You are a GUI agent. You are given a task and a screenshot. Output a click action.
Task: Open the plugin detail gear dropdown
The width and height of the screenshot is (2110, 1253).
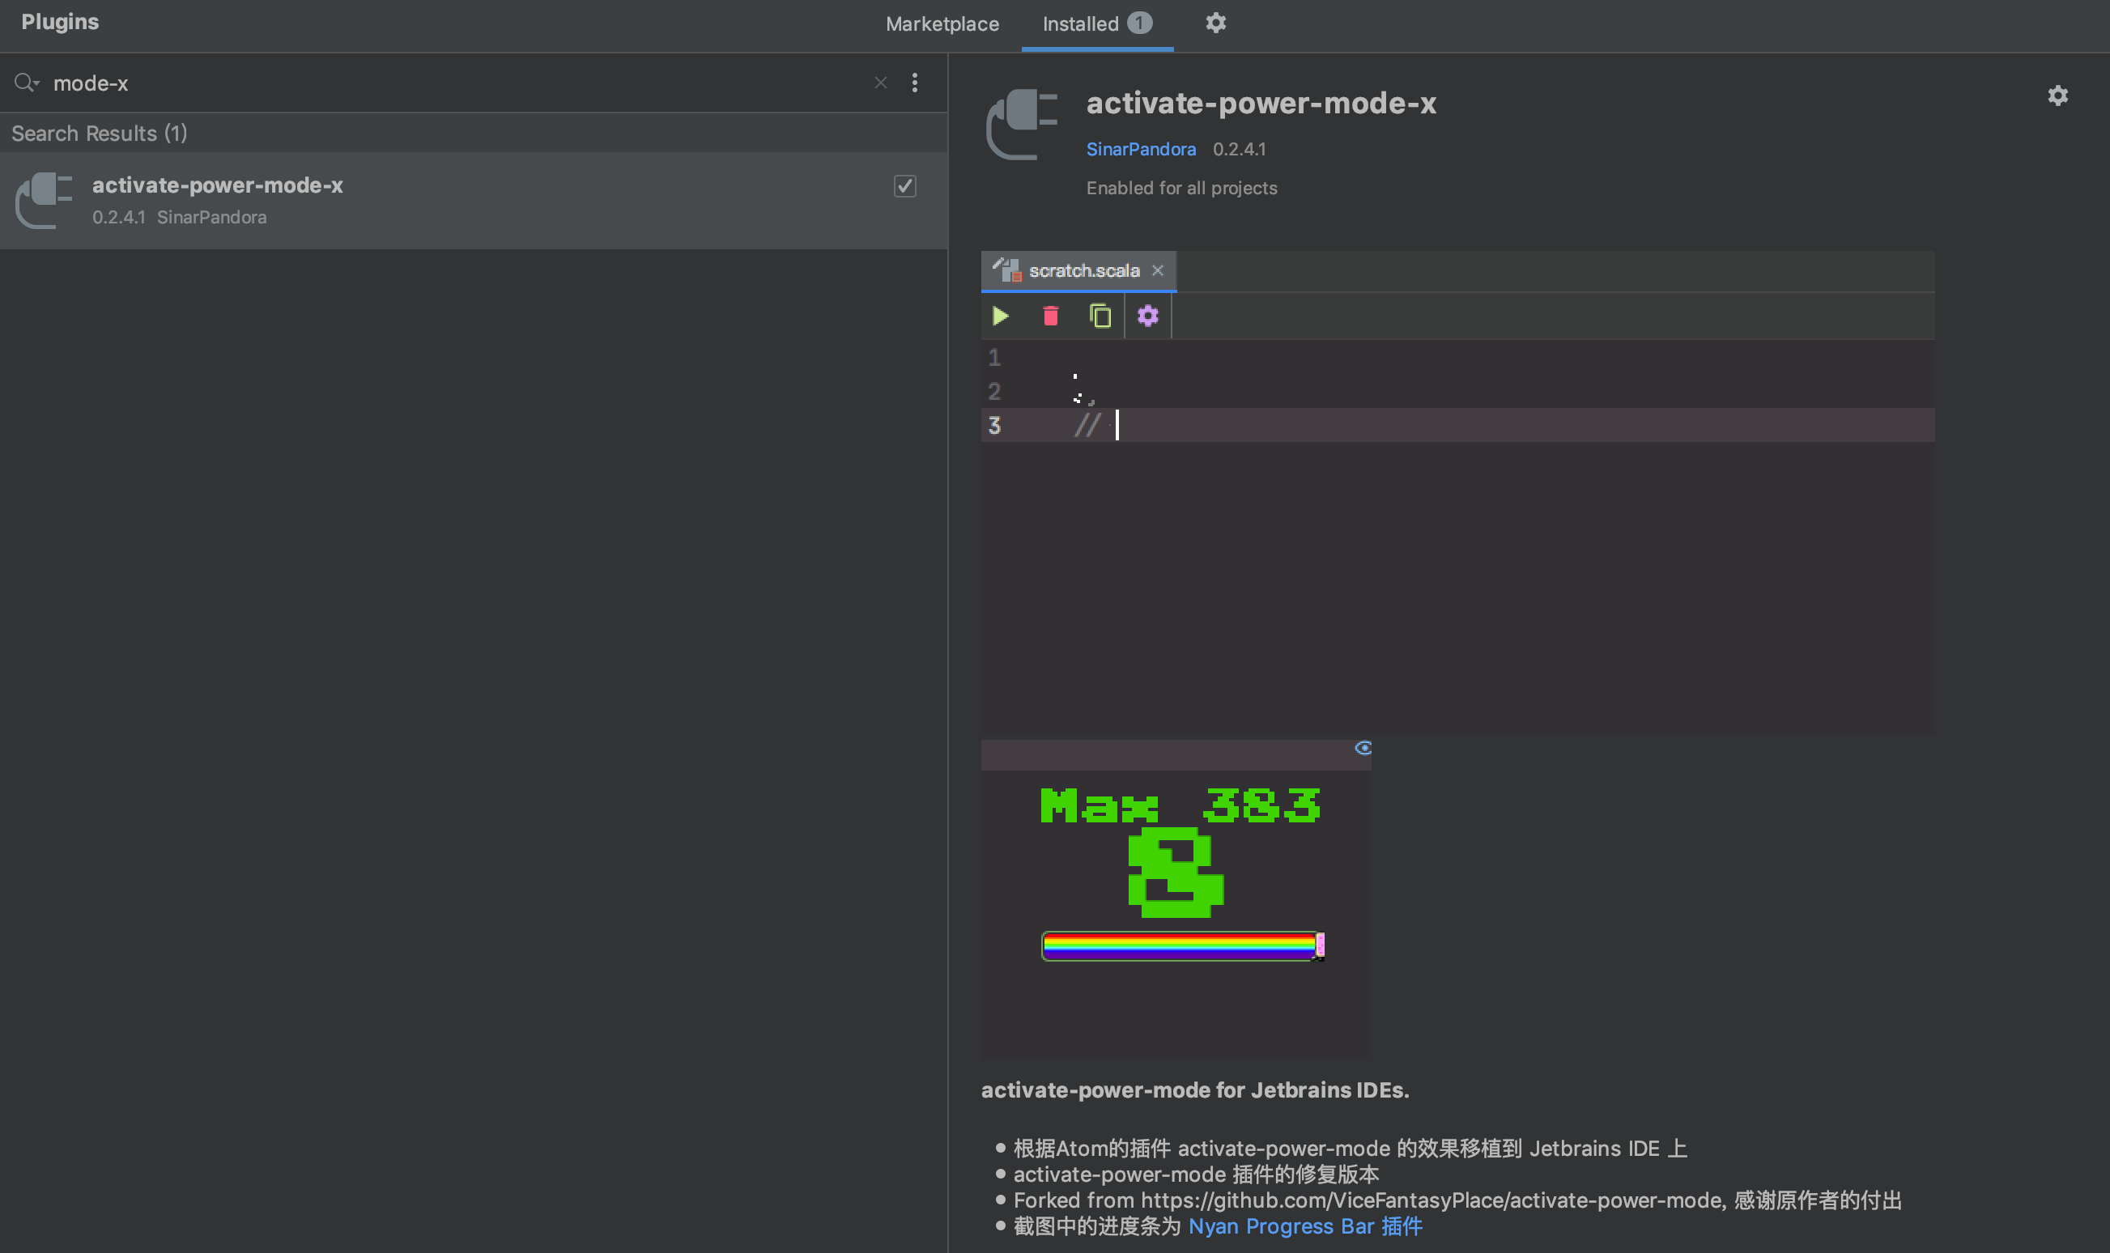pyautogui.click(x=2057, y=96)
